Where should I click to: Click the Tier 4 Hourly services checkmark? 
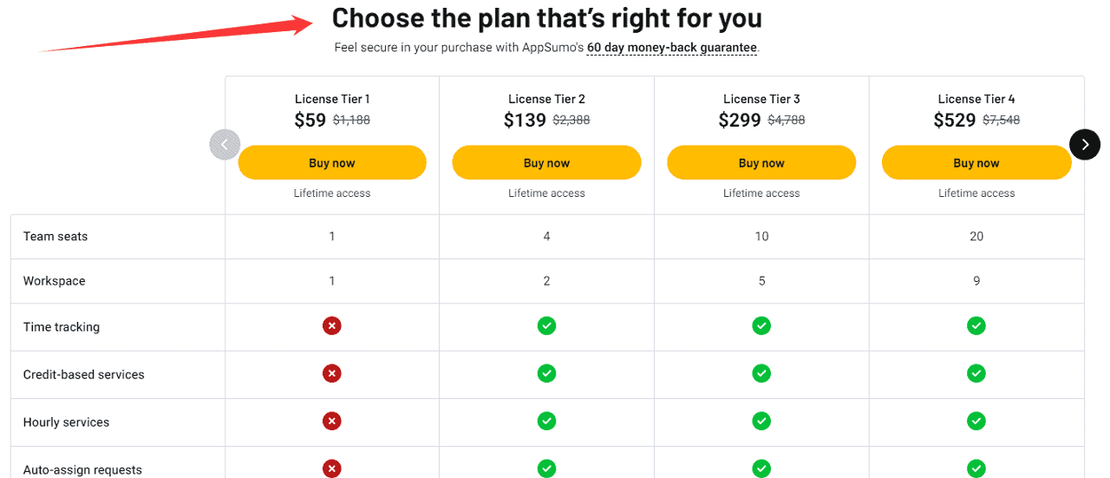(976, 422)
